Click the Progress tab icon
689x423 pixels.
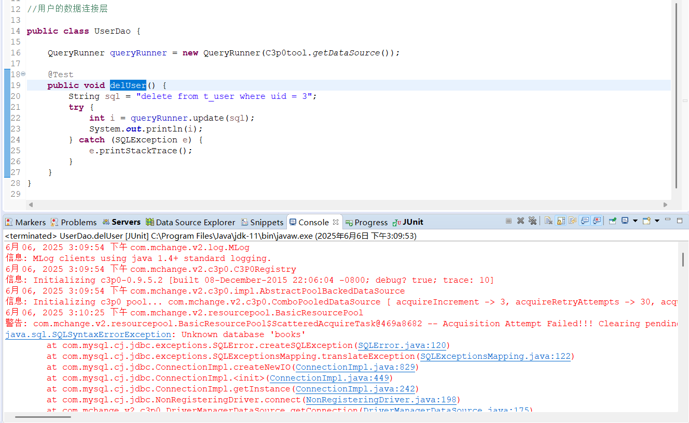[349, 222]
